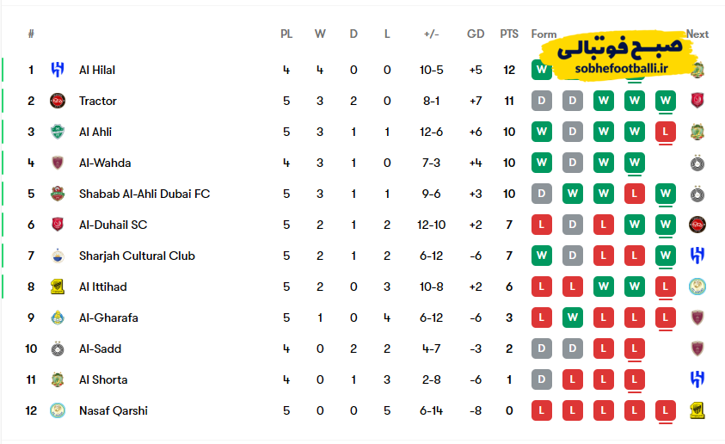Viewport: 725px width, 444px height.
Task: Click the Al Ittihad club crest
Action: pos(58,287)
